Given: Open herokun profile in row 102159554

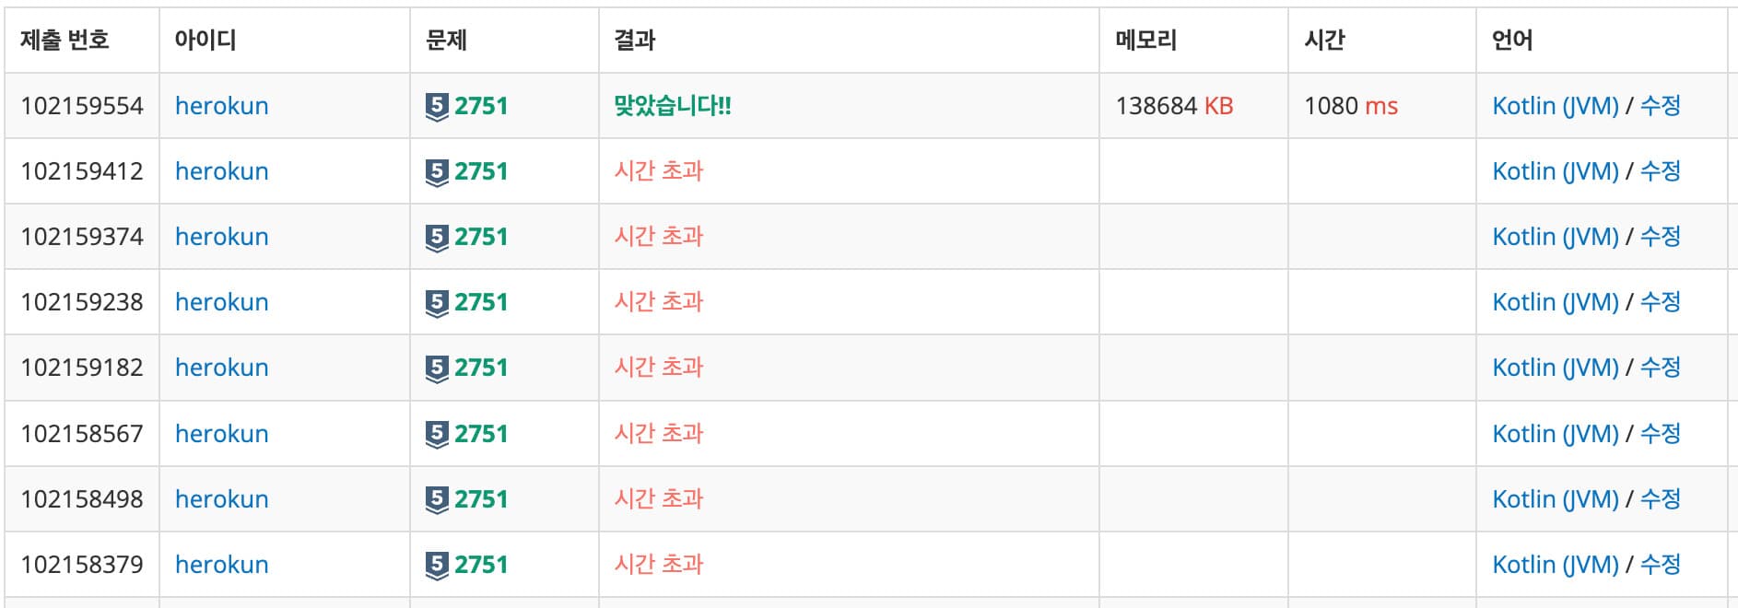Looking at the screenshot, I should [221, 106].
